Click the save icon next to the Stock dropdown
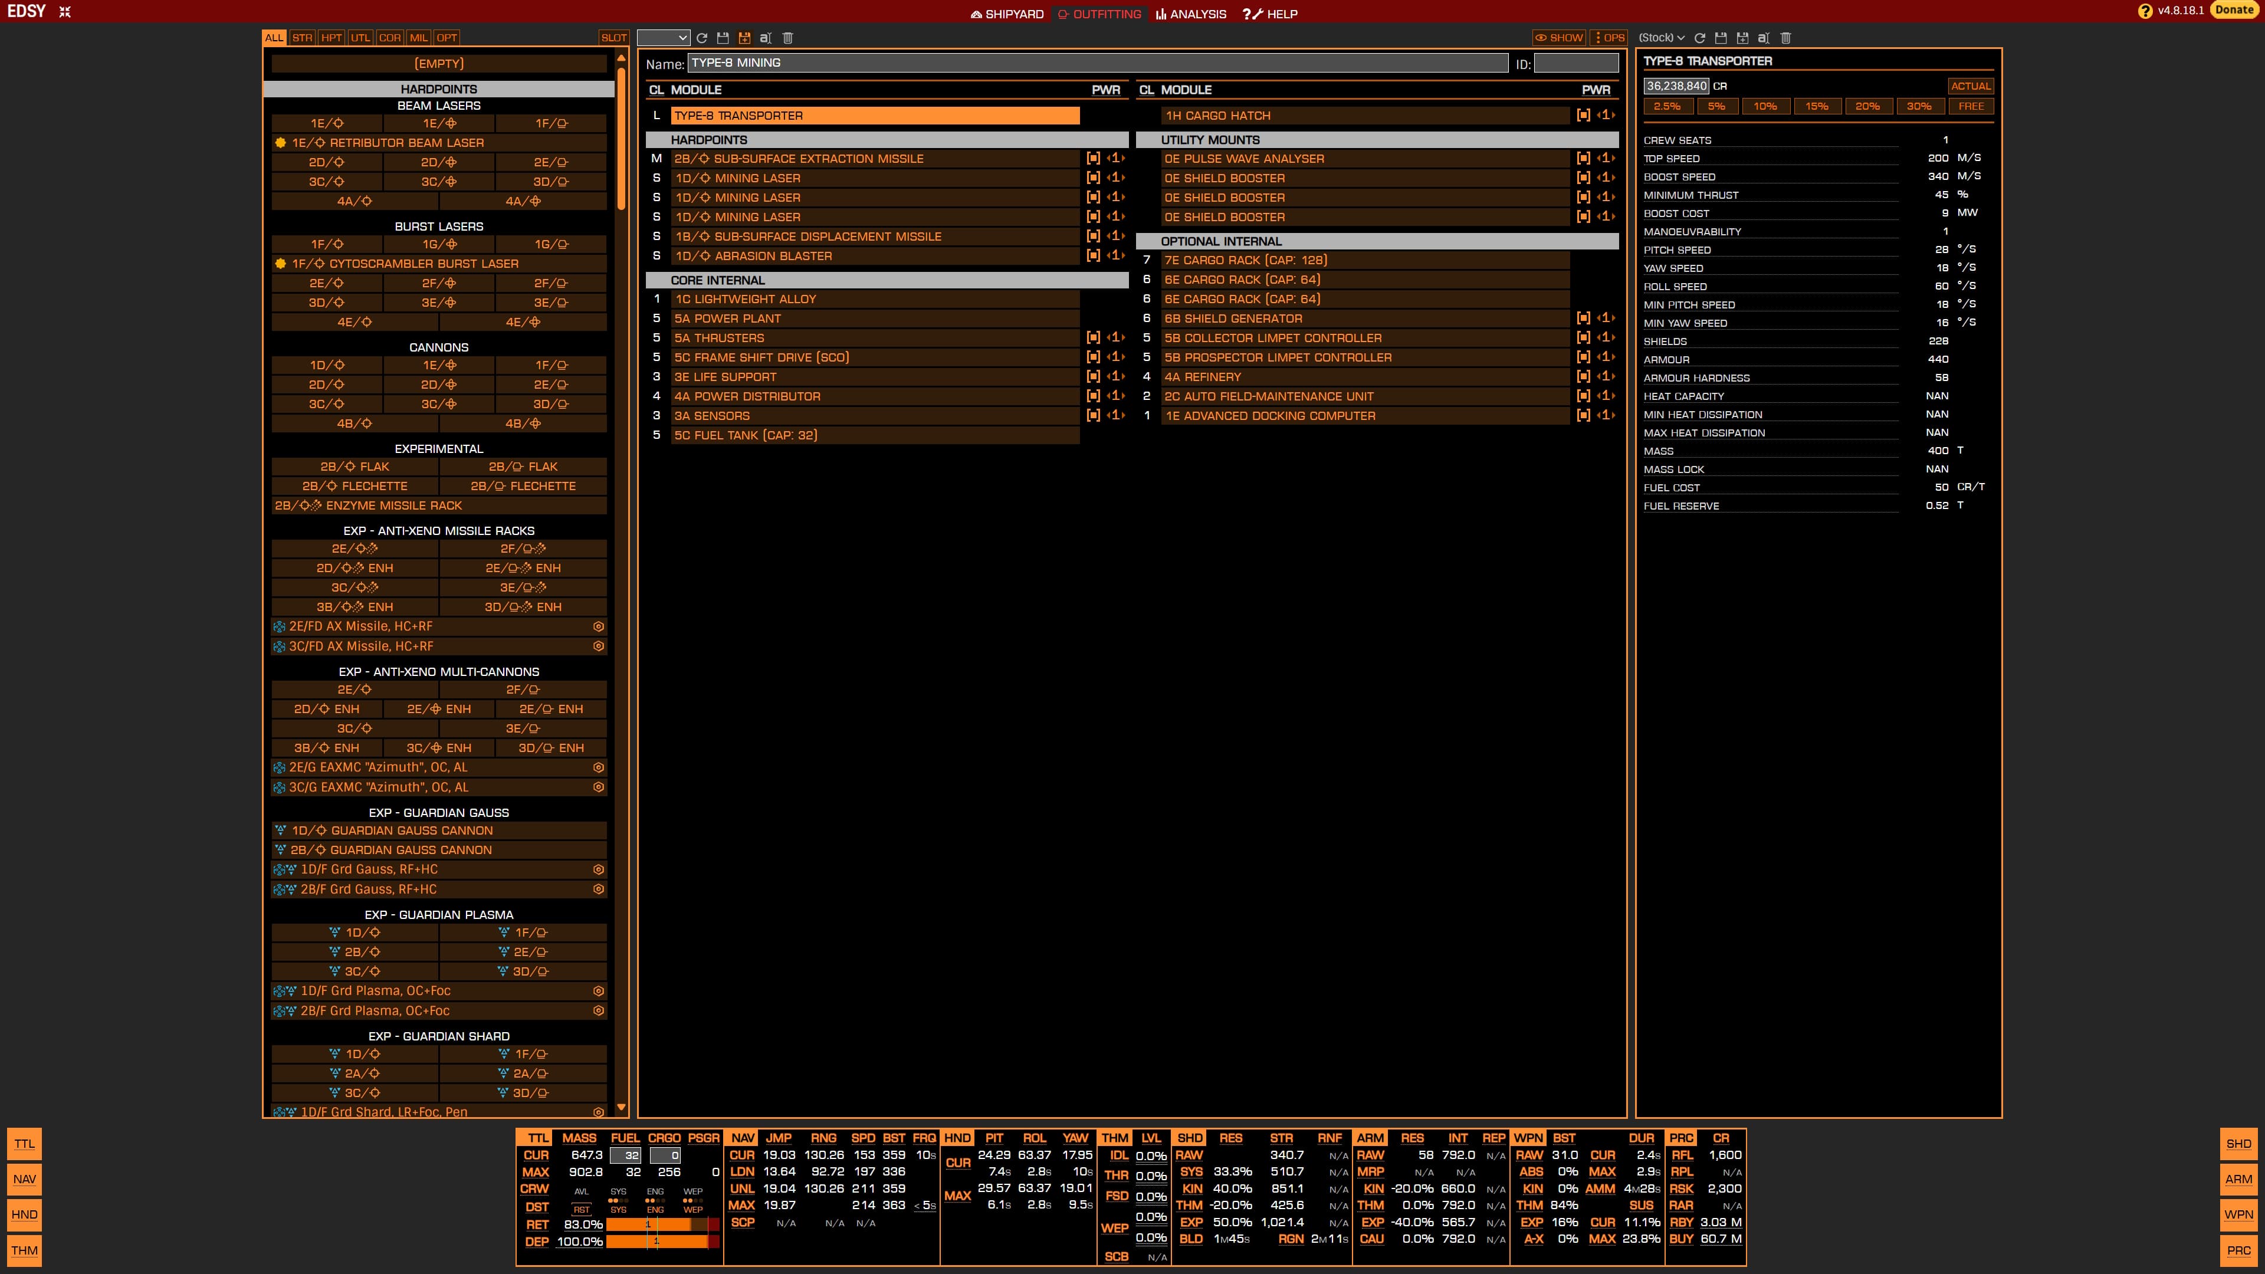Image resolution: width=2265 pixels, height=1274 pixels. click(1721, 38)
